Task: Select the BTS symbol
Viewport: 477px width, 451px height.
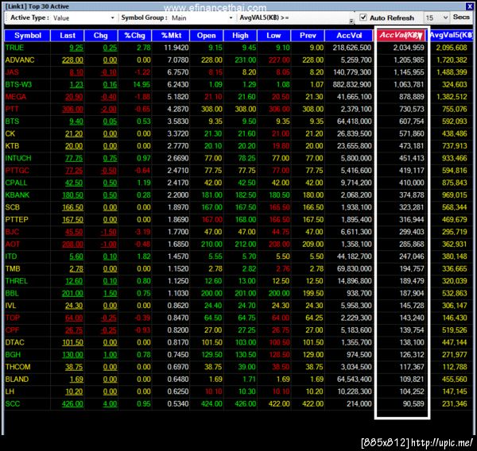Action: 12,121
